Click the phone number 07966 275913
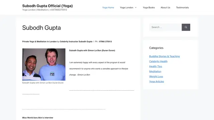214x120 pixels. (105, 42)
